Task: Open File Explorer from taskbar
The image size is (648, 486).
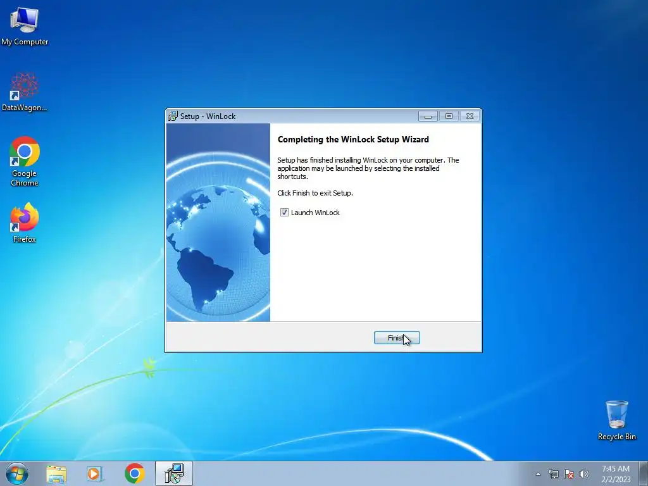Action: pyautogui.click(x=56, y=473)
